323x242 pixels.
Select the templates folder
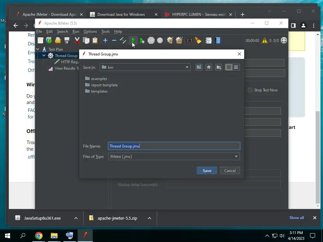[97, 91]
